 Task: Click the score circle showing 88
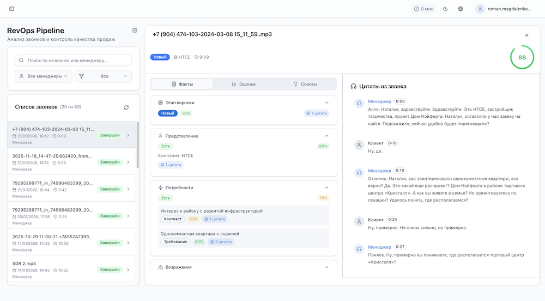pyautogui.click(x=522, y=57)
